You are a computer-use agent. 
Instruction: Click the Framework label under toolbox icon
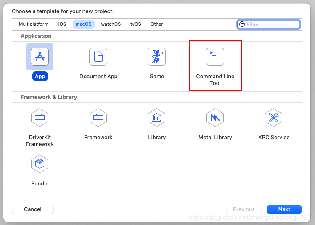(x=98, y=138)
